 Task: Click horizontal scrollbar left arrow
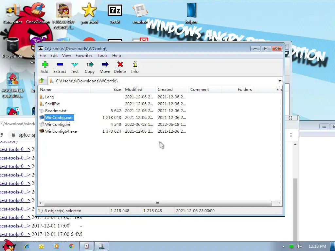(41, 203)
